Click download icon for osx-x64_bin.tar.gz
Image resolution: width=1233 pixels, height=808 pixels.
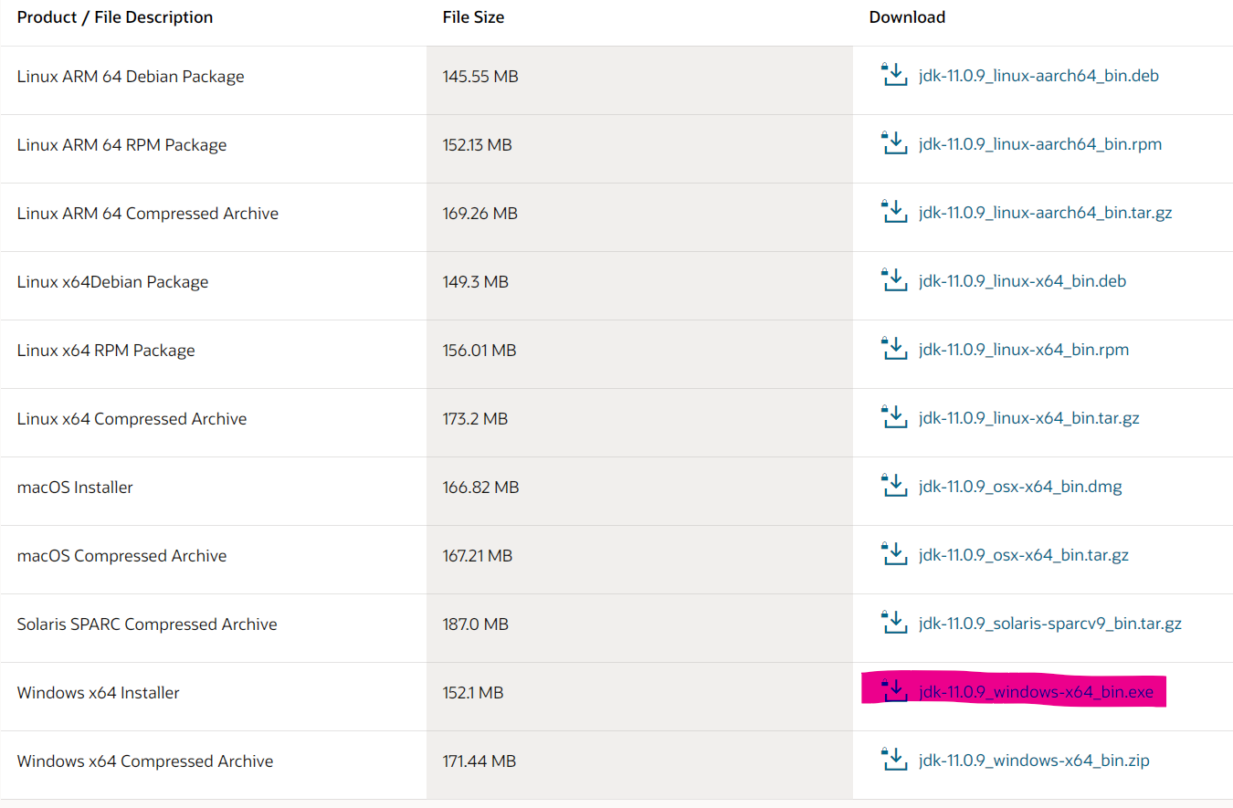coord(893,553)
